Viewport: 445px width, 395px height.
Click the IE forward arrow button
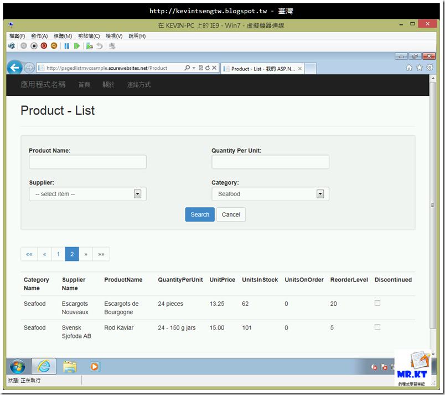pos(29,68)
